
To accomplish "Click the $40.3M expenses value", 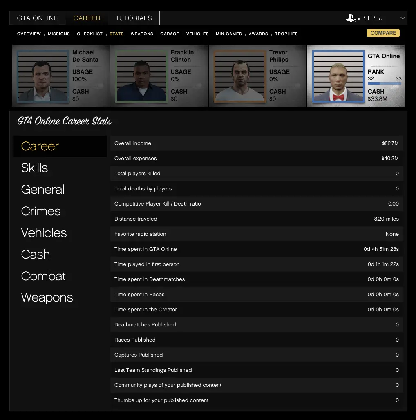I will click(390, 158).
